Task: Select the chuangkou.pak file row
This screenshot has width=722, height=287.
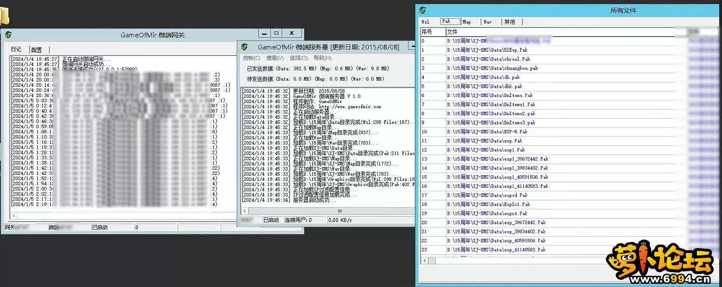Action: 547,68
